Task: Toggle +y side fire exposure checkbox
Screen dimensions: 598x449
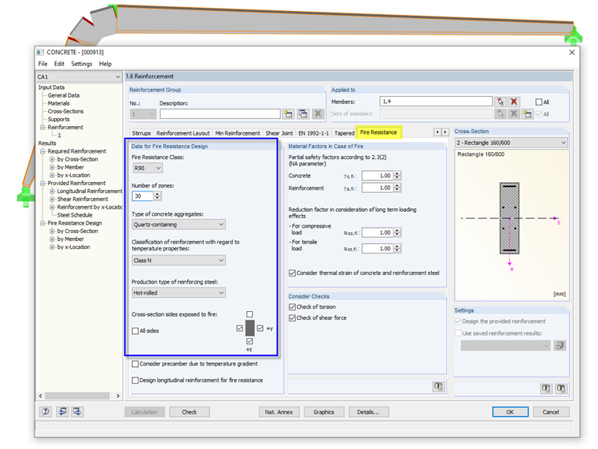Action: [x=260, y=328]
